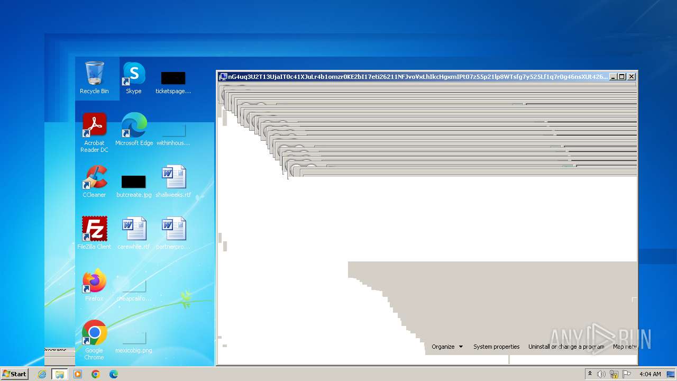Click the Chrome taskbar icon
The image size is (677, 381).
(x=96, y=374)
